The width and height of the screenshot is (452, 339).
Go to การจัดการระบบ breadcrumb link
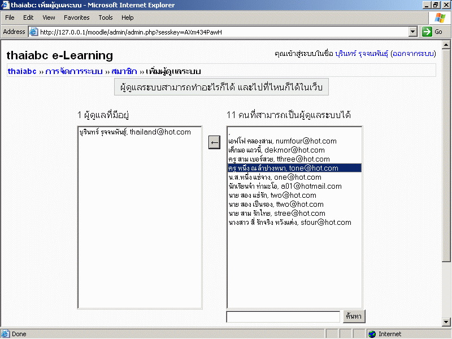pos(74,71)
